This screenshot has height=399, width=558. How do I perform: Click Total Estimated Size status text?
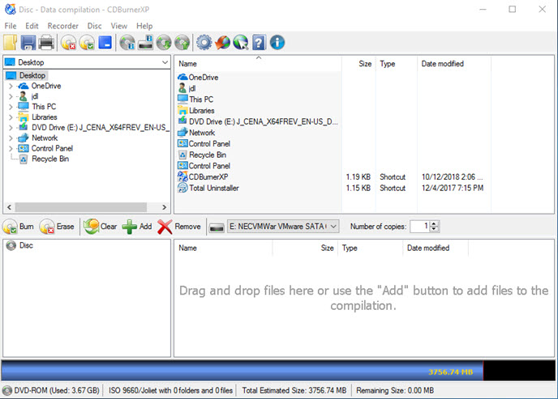point(294,390)
